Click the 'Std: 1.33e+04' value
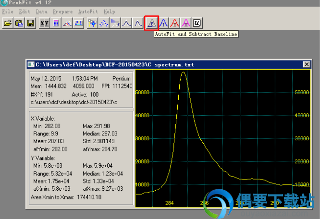This screenshot has height=219, width=320. click(x=98, y=181)
